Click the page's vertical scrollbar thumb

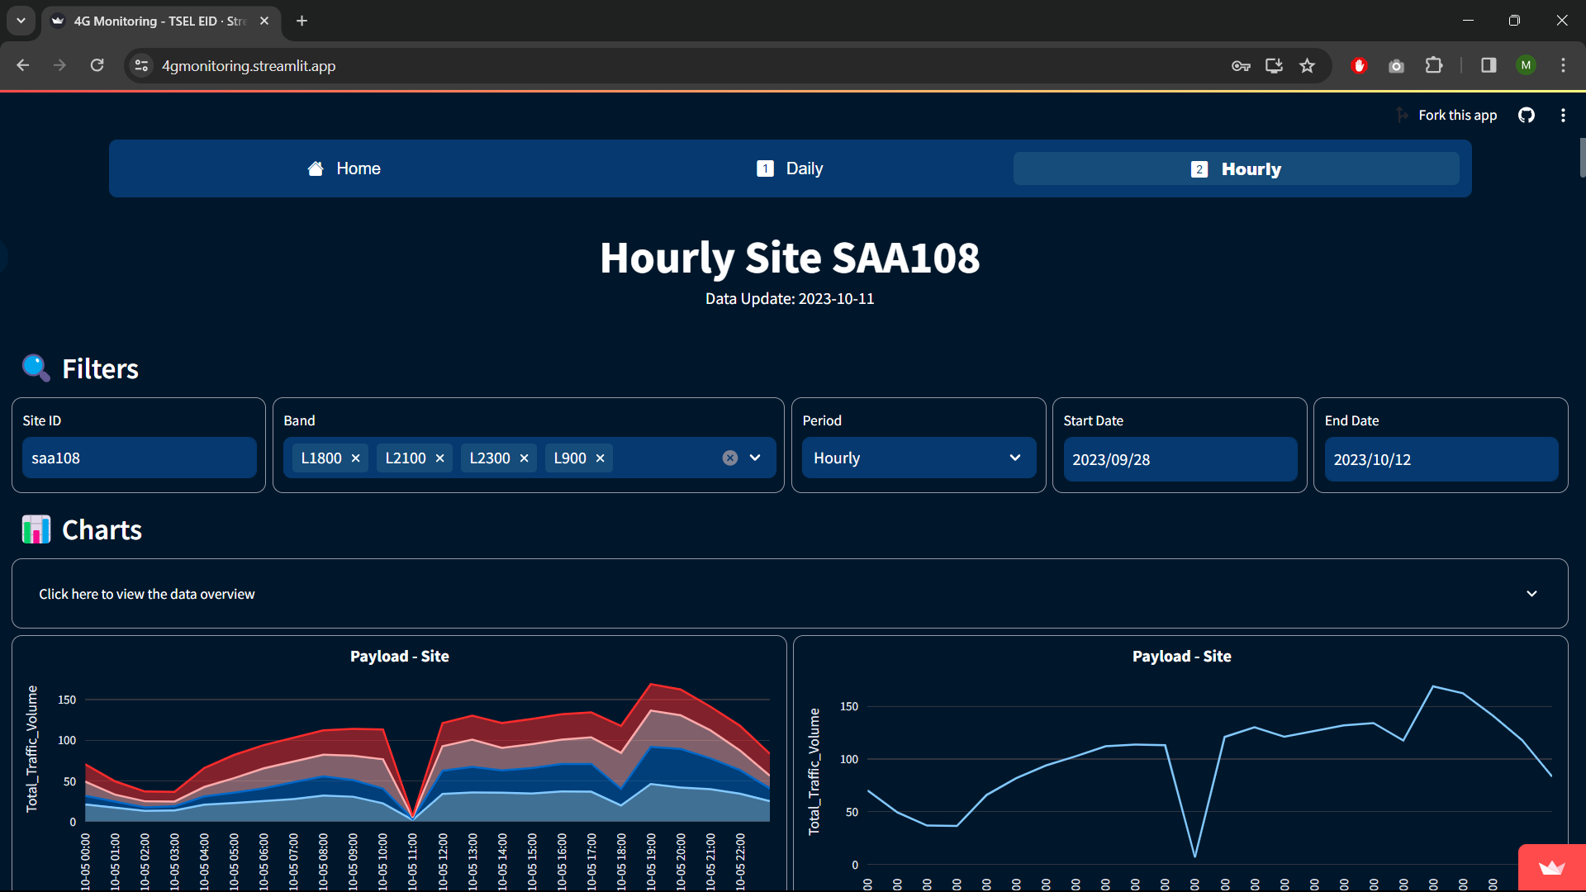pyautogui.click(x=1581, y=157)
